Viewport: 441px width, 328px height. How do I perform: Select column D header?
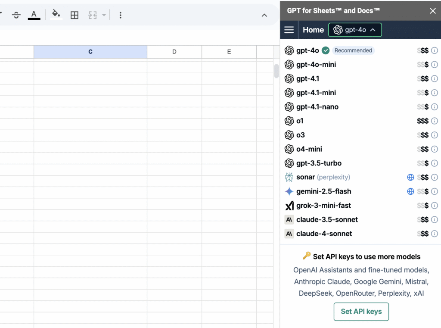(x=174, y=52)
